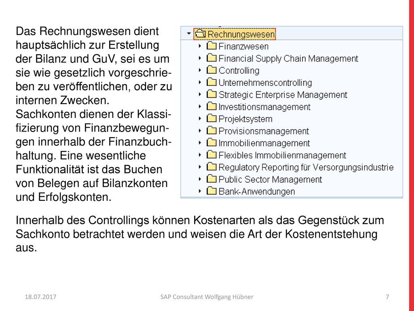Select the highlighted Rechnungswesen label

241,34
